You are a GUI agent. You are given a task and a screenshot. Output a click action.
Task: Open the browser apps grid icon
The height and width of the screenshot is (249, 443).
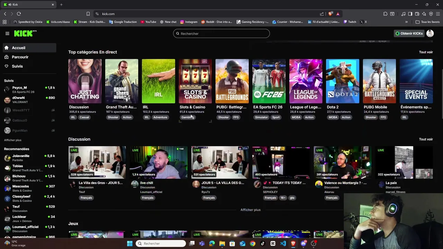tap(4, 22)
